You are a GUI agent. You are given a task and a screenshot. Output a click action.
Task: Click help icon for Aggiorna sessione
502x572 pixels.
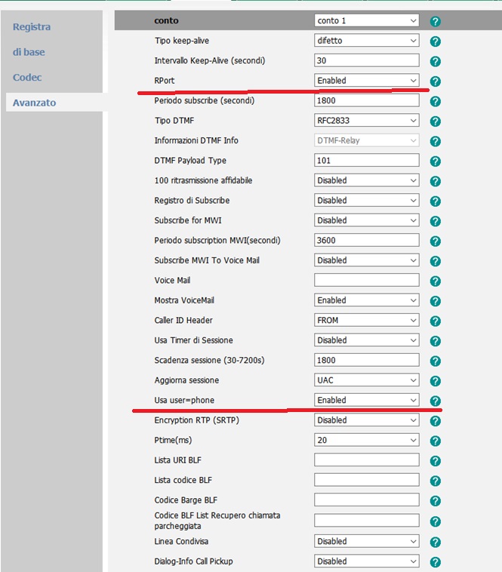[x=435, y=381]
